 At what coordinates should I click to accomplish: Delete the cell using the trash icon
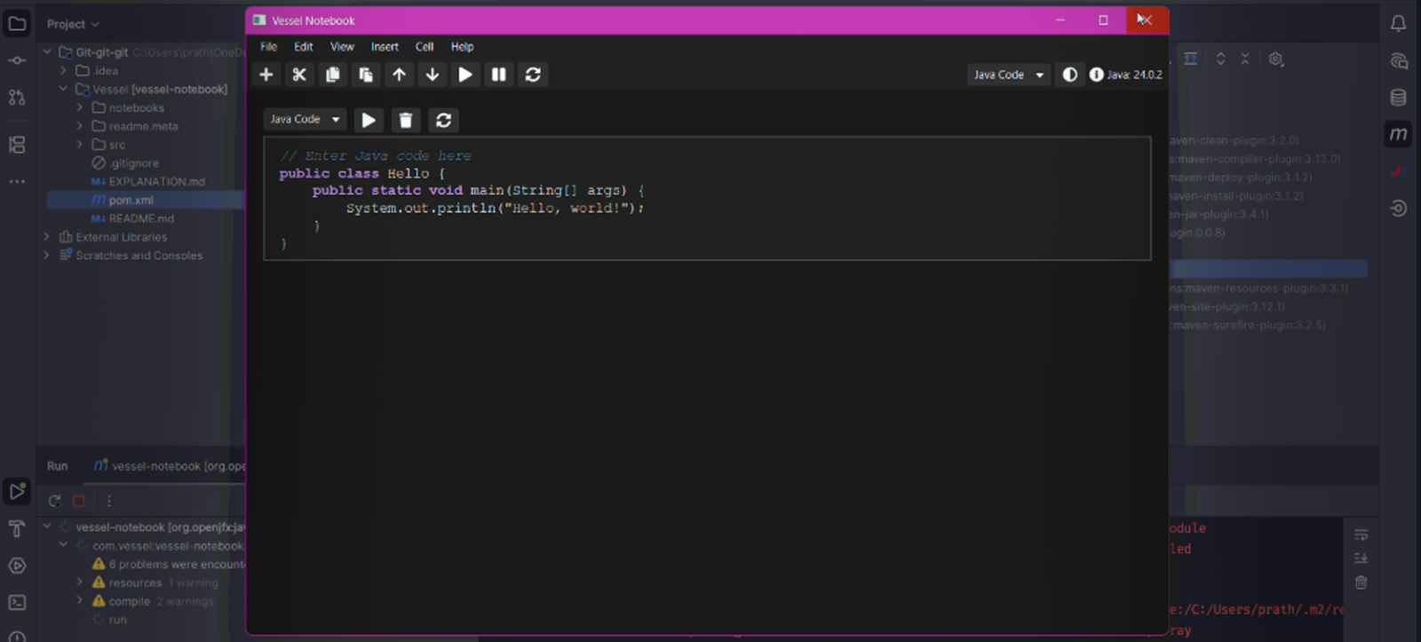coord(406,120)
